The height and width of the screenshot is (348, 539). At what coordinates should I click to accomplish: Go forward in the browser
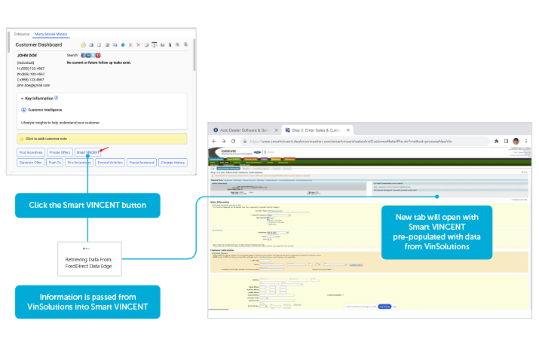[x=223, y=141]
